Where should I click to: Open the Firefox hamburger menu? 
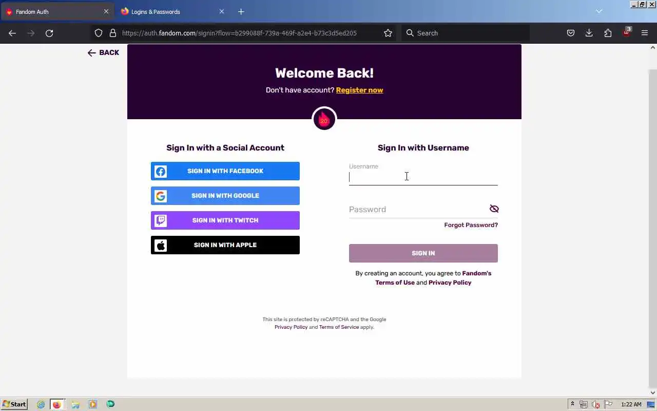tap(645, 33)
